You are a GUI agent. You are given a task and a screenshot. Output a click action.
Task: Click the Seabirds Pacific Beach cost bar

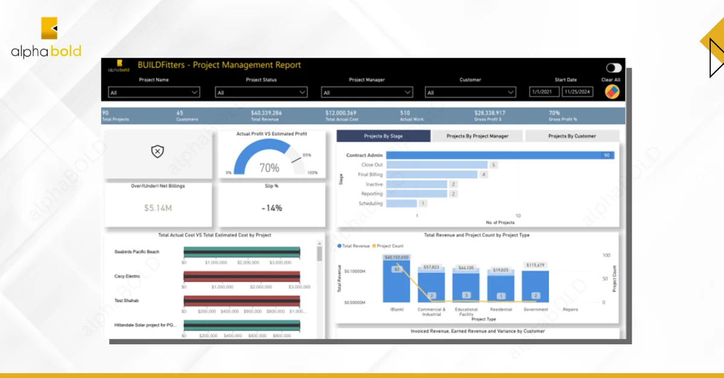[x=242, y=252]
